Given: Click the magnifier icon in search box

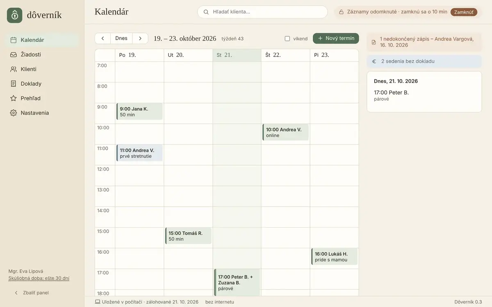Looking at the screenshot, I should pyautogui.click(x=206, y=12).
